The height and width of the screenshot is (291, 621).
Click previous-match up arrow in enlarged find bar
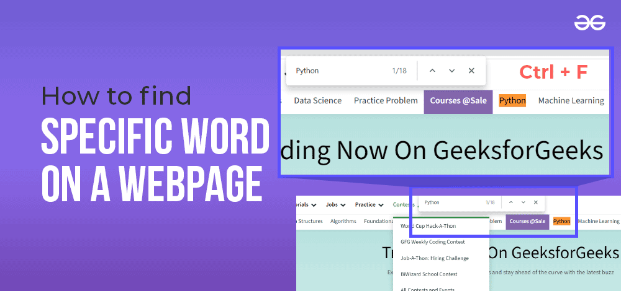432,71
